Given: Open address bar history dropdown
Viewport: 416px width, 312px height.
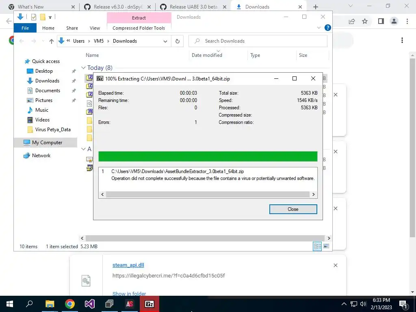Looking at the screenshot, I should (x=165, y=41).
